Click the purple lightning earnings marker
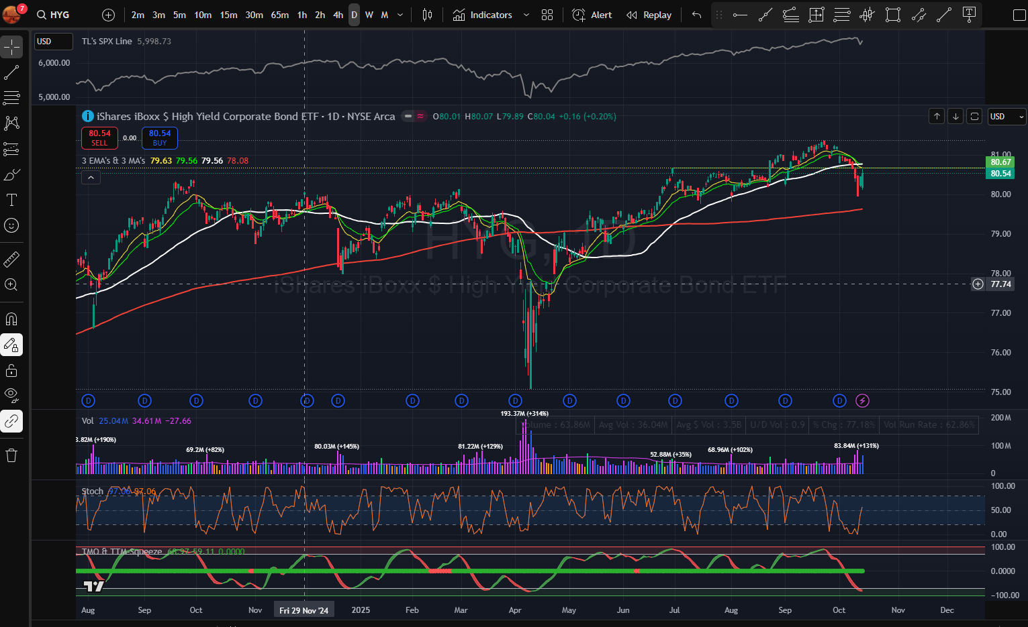The image size is (1028, 627). [863, 401]
